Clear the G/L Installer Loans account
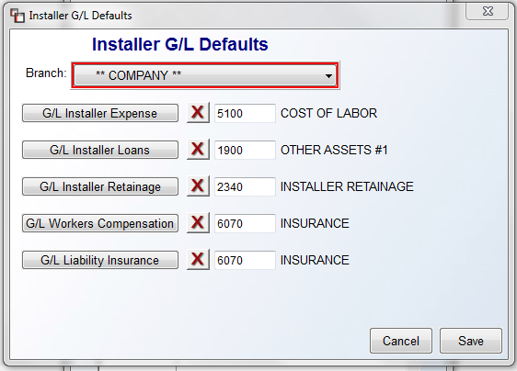This screenshot has width=517, height=371. pos(198,150)
